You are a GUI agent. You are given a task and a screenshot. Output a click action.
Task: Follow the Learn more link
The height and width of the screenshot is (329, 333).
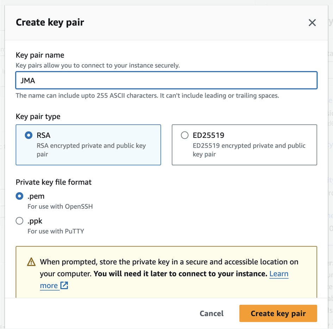[x=279, y=274]
